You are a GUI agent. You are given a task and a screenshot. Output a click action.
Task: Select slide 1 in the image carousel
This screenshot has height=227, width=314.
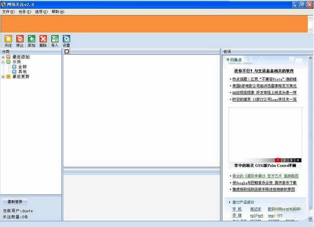(x=278, y=160)
